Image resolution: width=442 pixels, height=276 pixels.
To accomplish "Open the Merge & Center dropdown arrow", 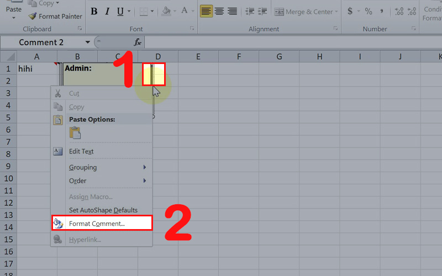I will 336,12.
